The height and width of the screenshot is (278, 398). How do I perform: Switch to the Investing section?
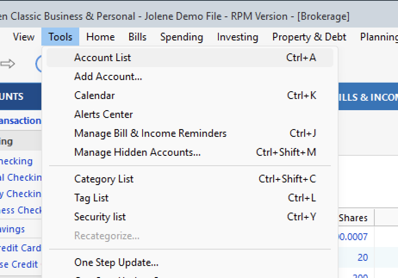pos(237,37)
